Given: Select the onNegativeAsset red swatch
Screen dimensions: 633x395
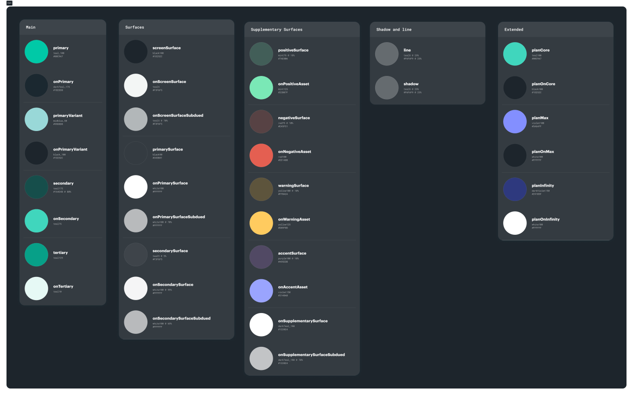Looking at the screenshot, I should 261,155.
